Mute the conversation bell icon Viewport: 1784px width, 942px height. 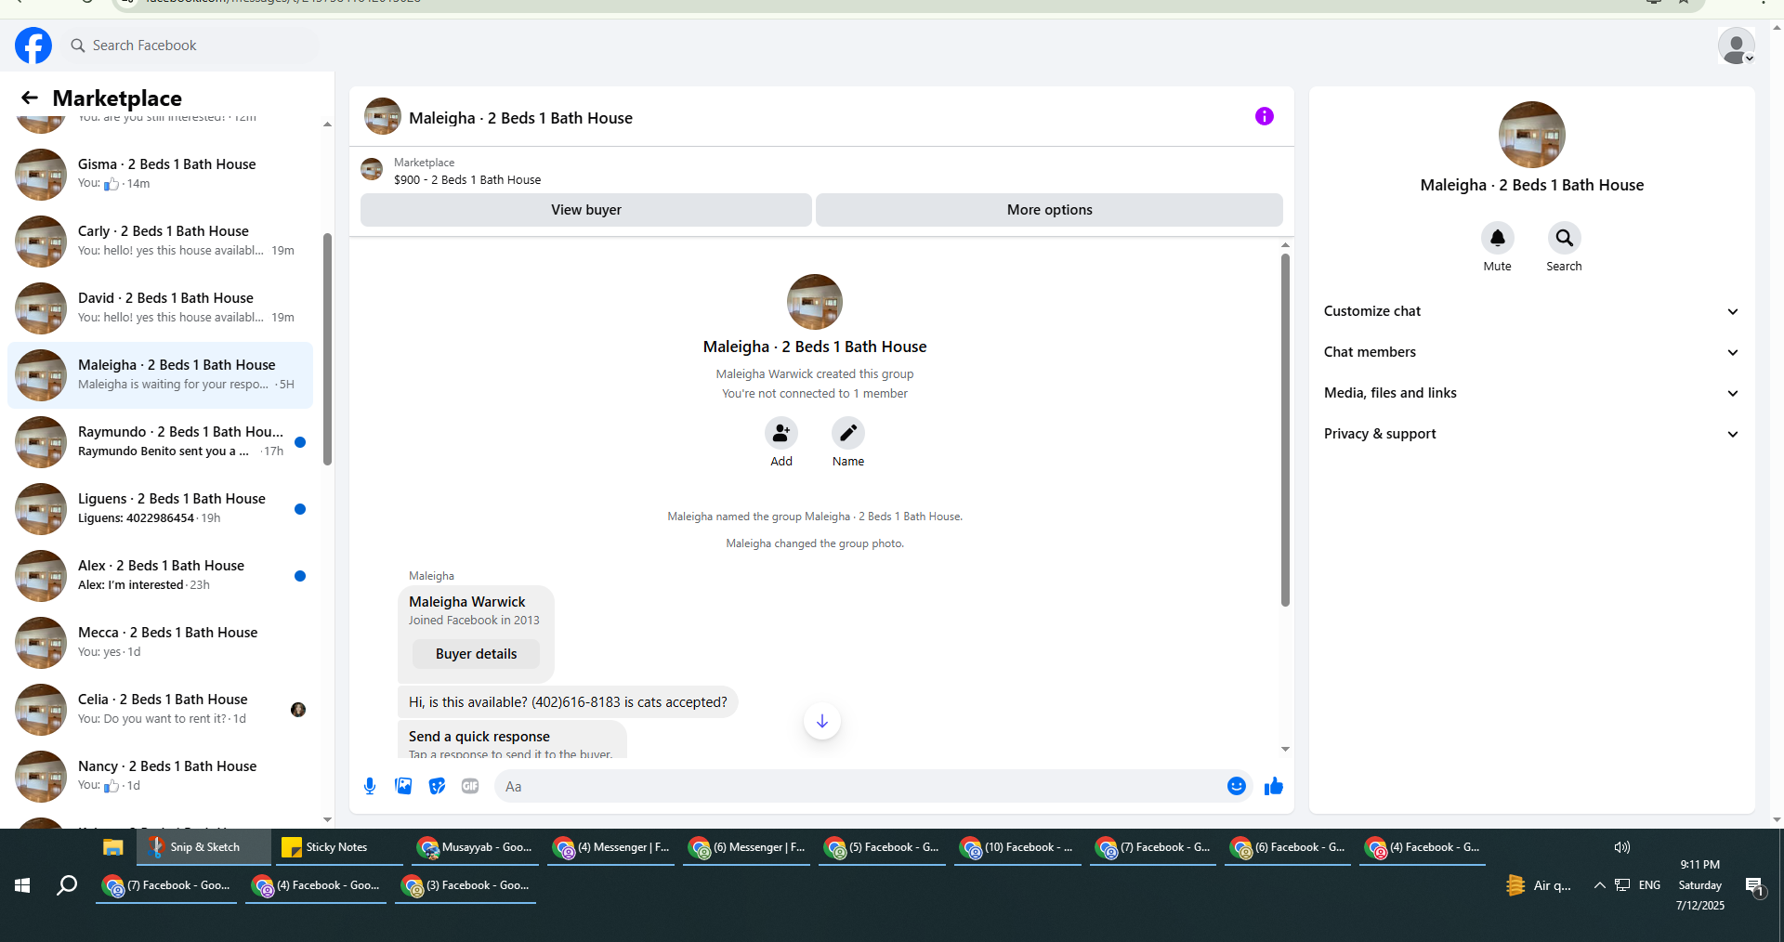[1497, 238]
